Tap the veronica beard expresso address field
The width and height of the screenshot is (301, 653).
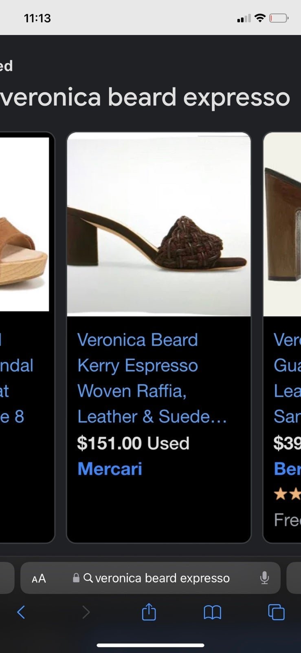(150, 578)
